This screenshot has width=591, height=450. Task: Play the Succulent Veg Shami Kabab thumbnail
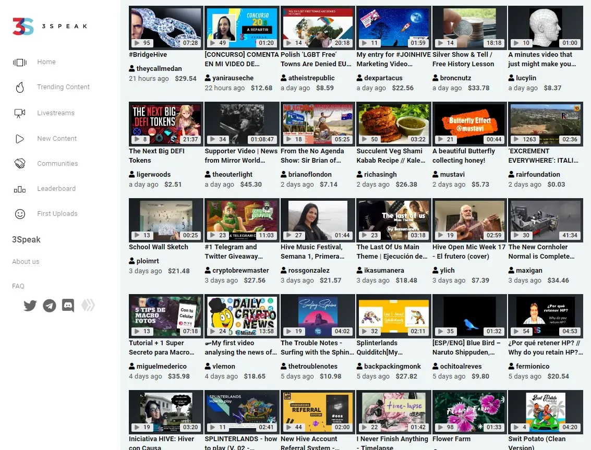pos(393,124)
